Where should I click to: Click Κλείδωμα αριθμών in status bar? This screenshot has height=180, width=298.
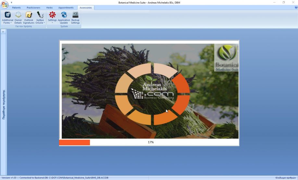coord(285,178)
